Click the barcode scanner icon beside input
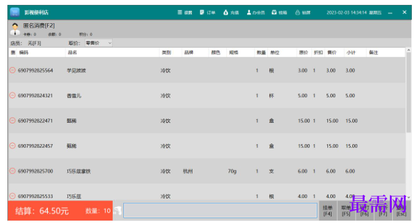This screenshot has width=418, height=223. pyautogui.click(x=118, y=211)
